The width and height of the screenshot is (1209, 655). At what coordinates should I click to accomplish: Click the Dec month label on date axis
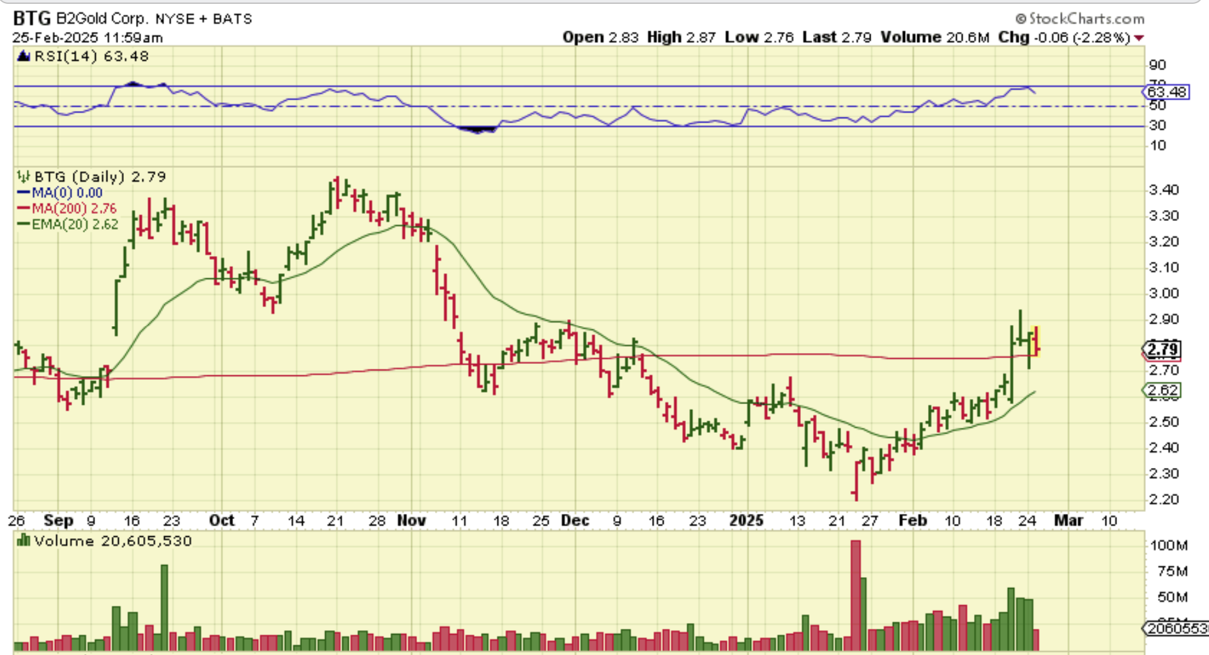coord(575,521)
